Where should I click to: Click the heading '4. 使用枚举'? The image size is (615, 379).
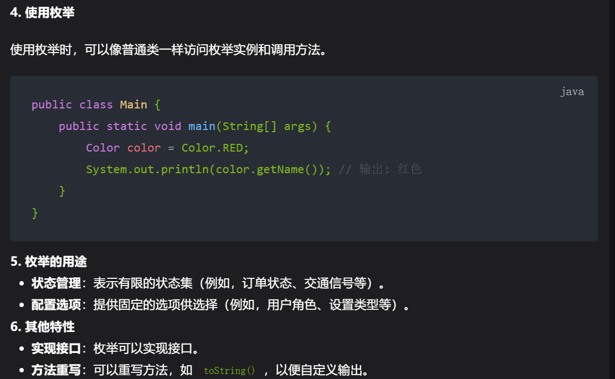(42, 13)
